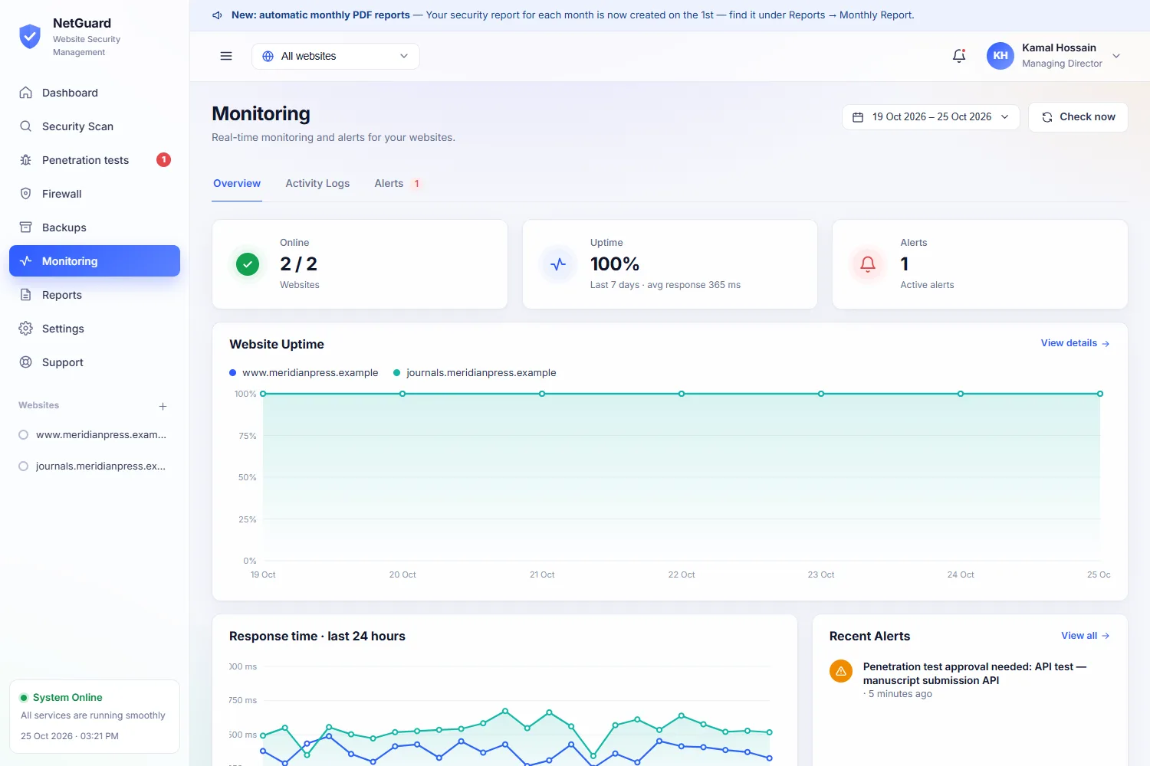
Task: Click the calendar icon in date range
Action: pos(858,117)
